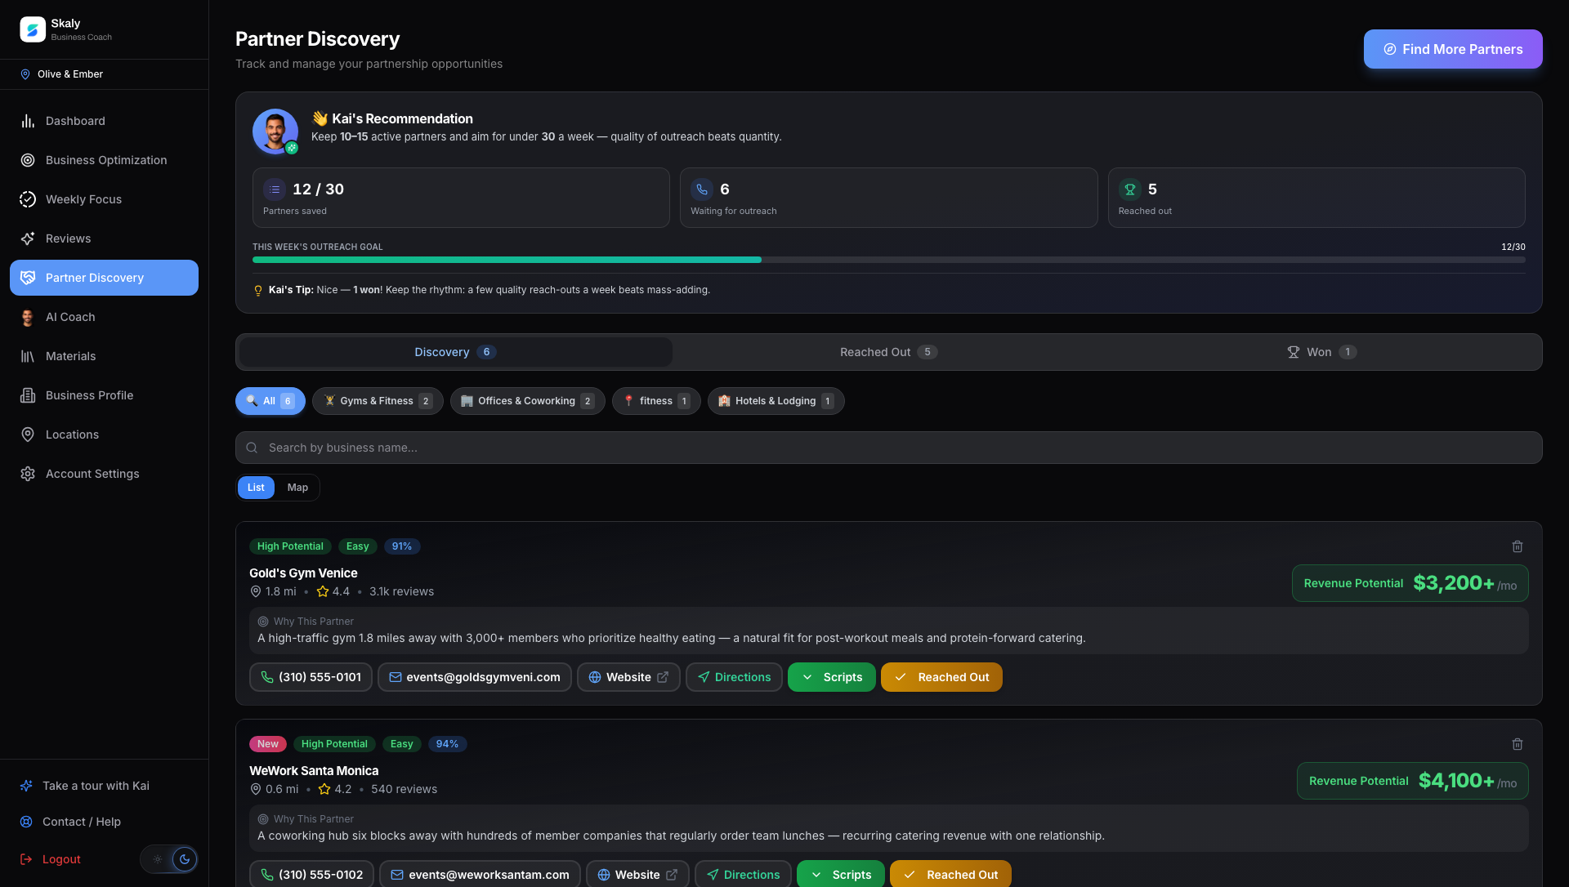1569x887 pixels.
Task: Click the weekly outreach goal progress bar
Action: [888, 260]
